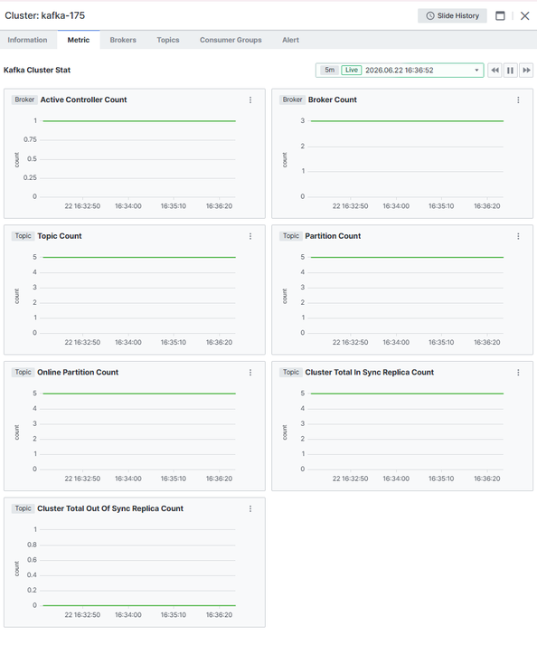
Task: Toggle the Live mode badge
Action: click(351, 70)
